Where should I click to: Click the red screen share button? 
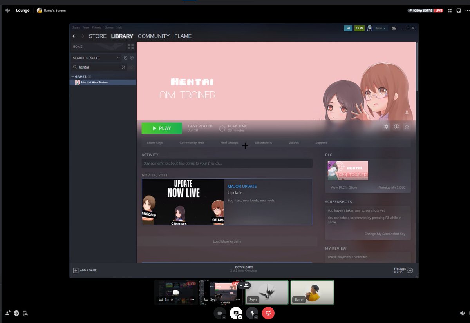(x=268, y=313)
